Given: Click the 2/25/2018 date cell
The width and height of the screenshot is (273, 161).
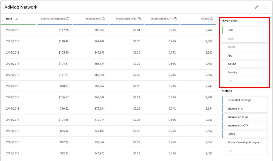Looking at the screenshot, I should tap(13, 41).
